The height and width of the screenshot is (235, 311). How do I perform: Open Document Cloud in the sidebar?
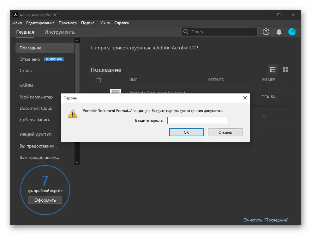[36, 108]
